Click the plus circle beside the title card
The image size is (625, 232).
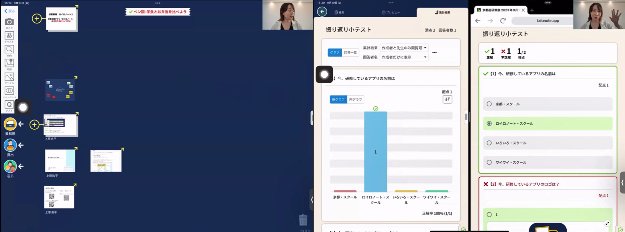tap(37, 18)
